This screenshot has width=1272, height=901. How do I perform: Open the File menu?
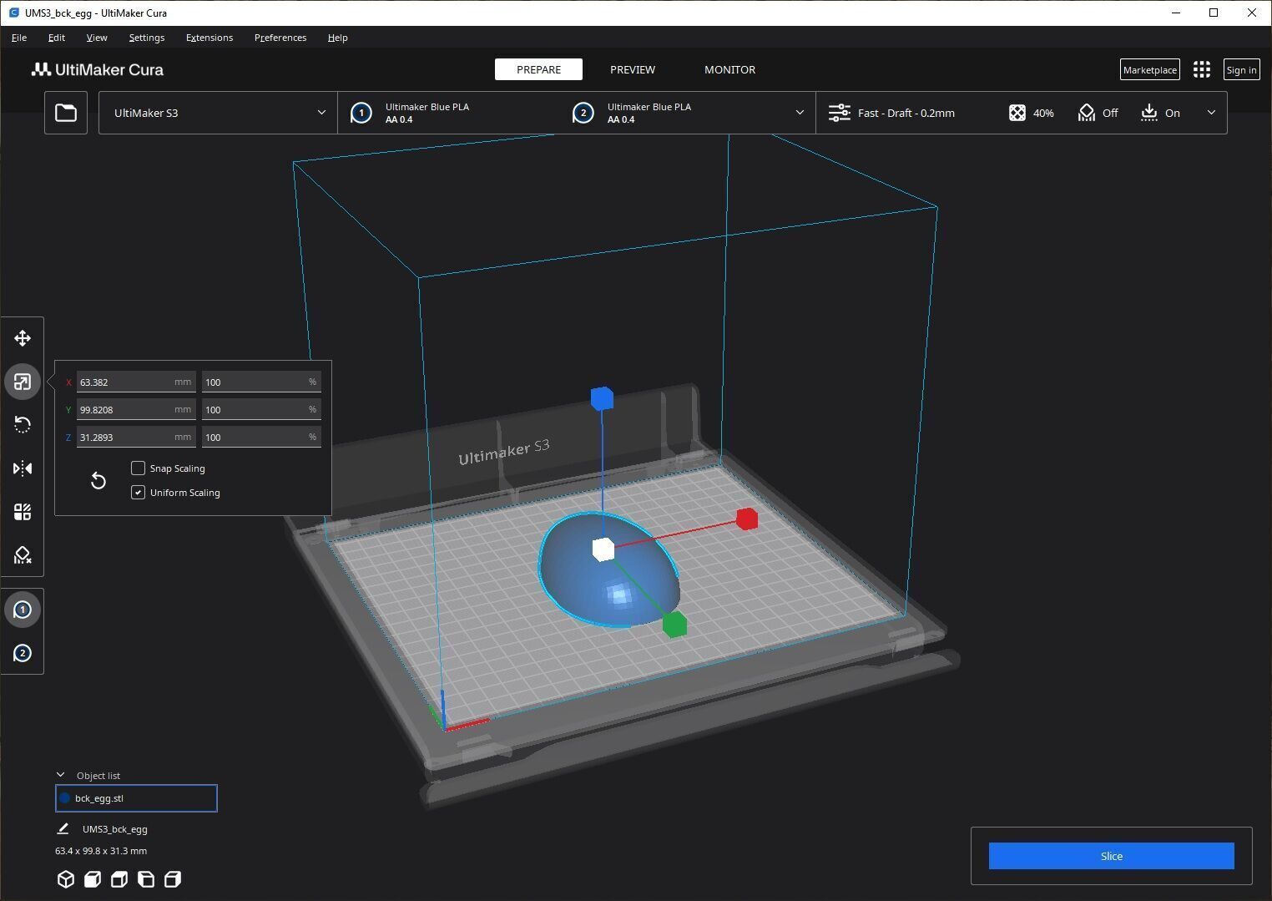pyautogui.click(x=19, y=38)
